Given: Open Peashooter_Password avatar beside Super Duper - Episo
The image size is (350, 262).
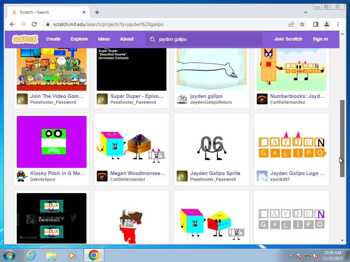Looking at the screenshot, I should tap(102, 99).
